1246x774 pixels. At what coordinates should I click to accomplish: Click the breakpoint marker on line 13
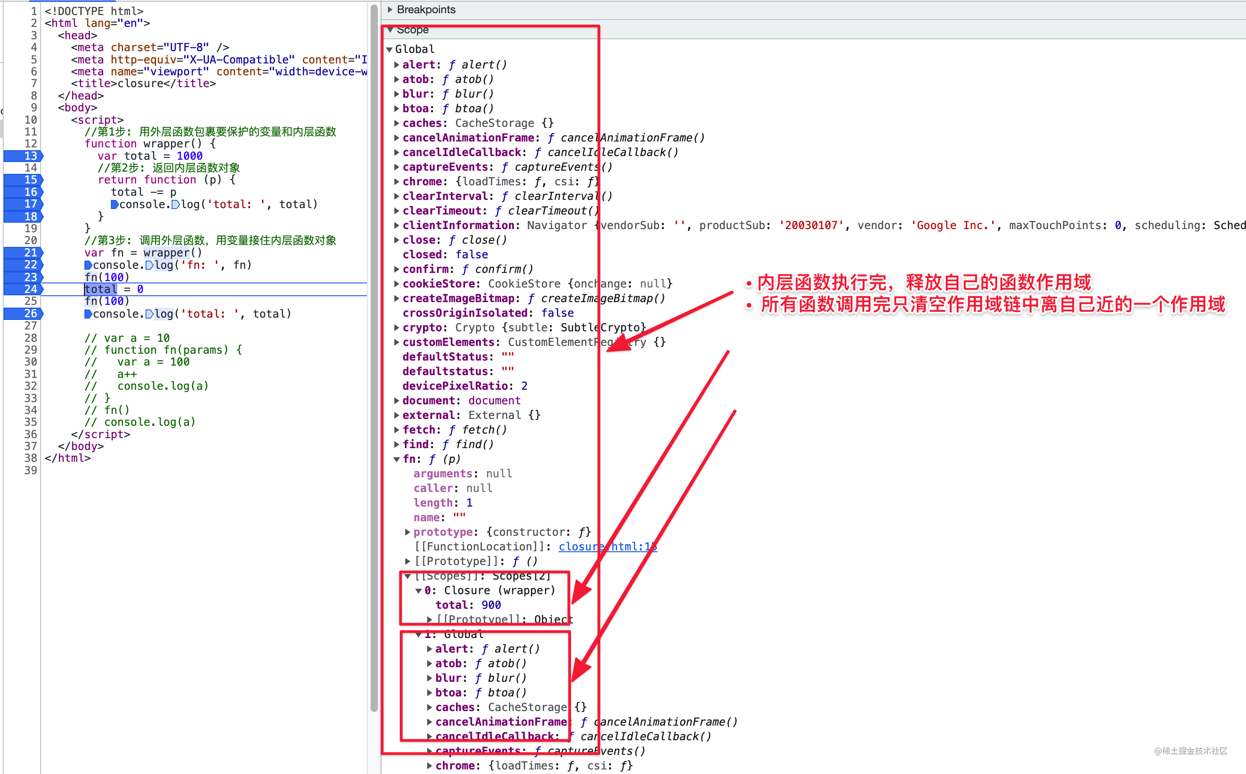[x=23, y=156]
